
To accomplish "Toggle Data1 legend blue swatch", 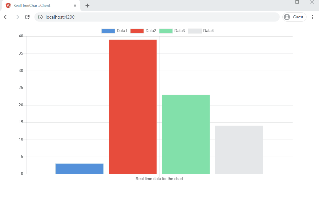I will tap(108, 31).
